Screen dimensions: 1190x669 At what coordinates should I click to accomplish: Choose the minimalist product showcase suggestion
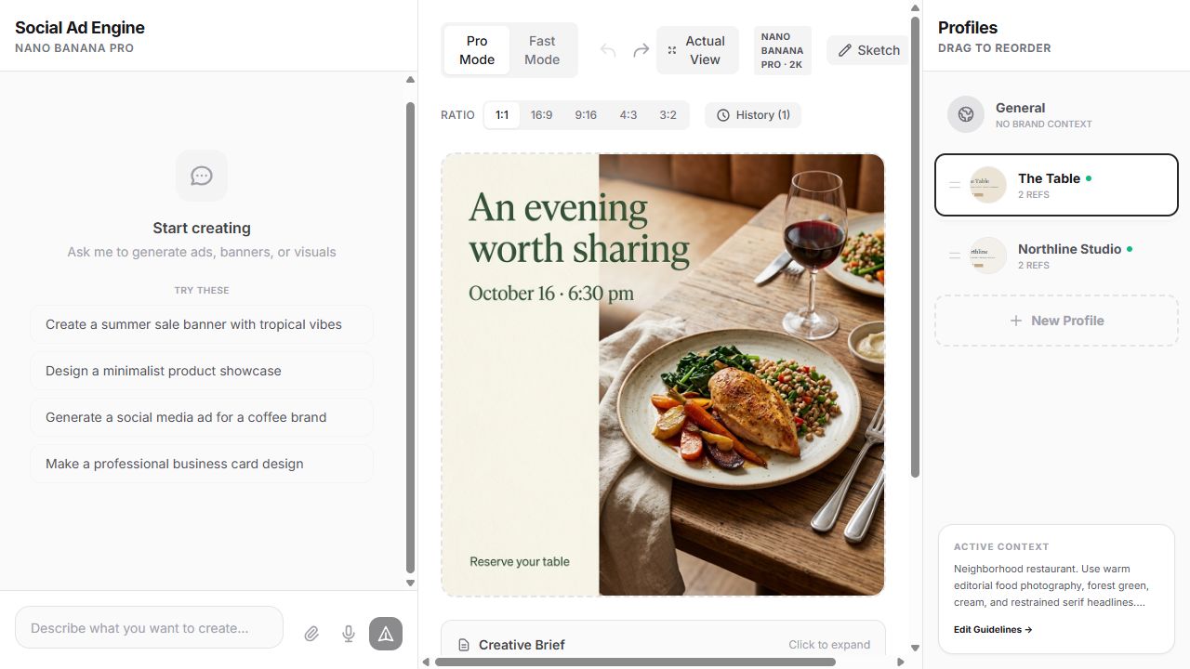point(202,371)
